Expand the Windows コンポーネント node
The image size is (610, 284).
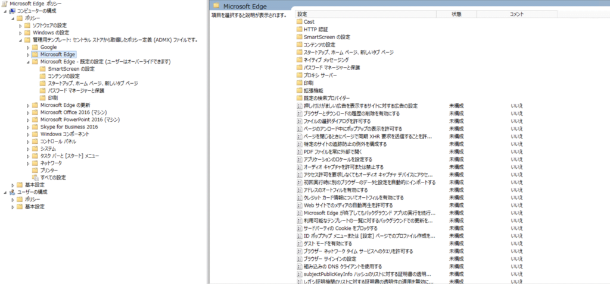pos(29,134)
